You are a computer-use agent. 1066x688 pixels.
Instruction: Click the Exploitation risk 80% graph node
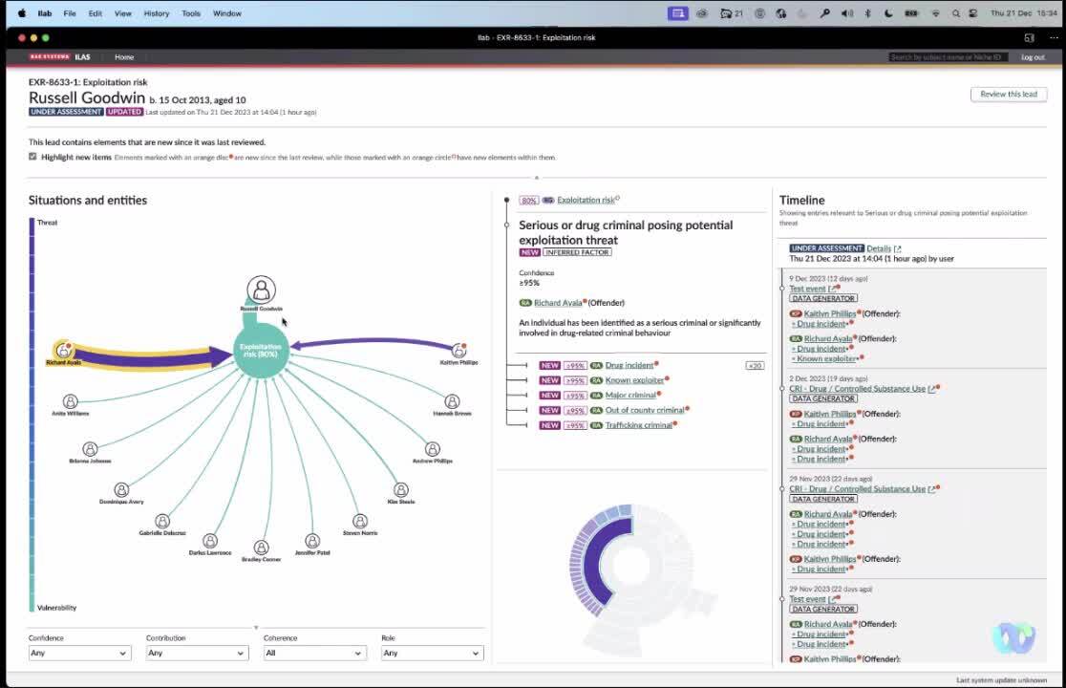[261, 352]
